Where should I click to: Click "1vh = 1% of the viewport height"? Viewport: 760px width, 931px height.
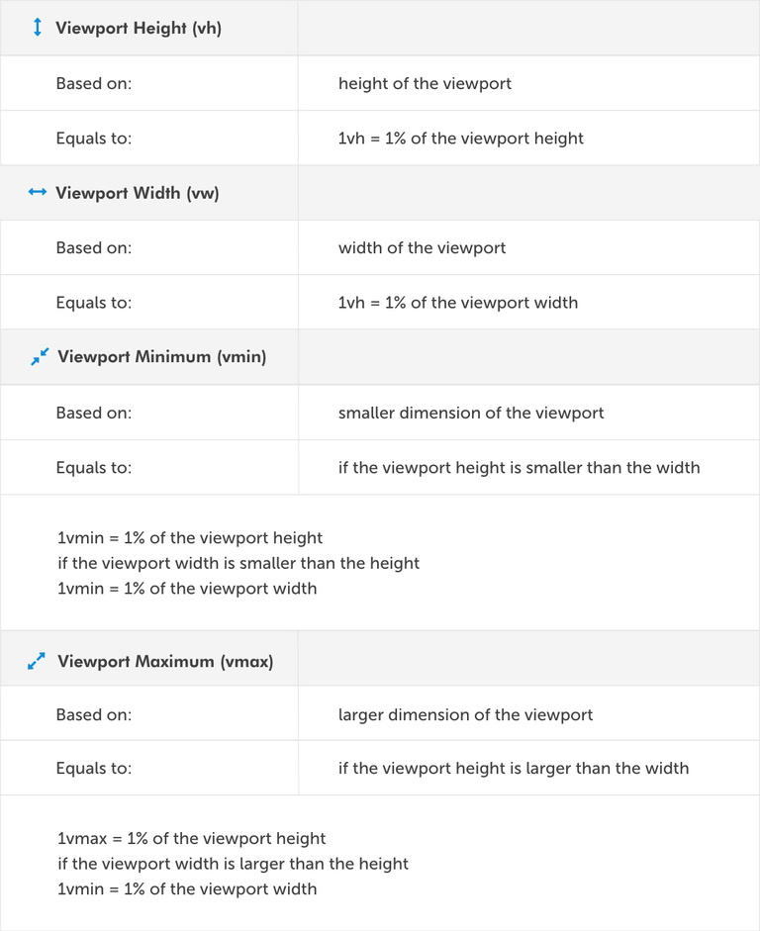click(460, 139)
